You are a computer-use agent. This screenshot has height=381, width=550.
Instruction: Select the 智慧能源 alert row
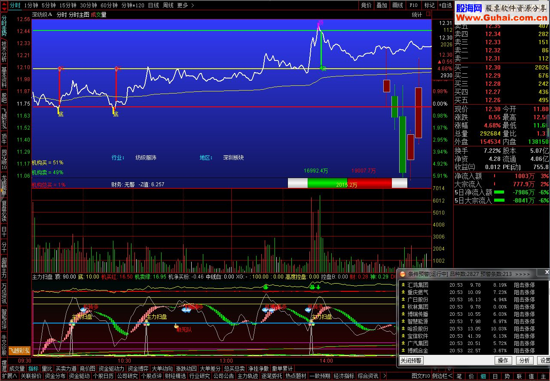(474, 321)
